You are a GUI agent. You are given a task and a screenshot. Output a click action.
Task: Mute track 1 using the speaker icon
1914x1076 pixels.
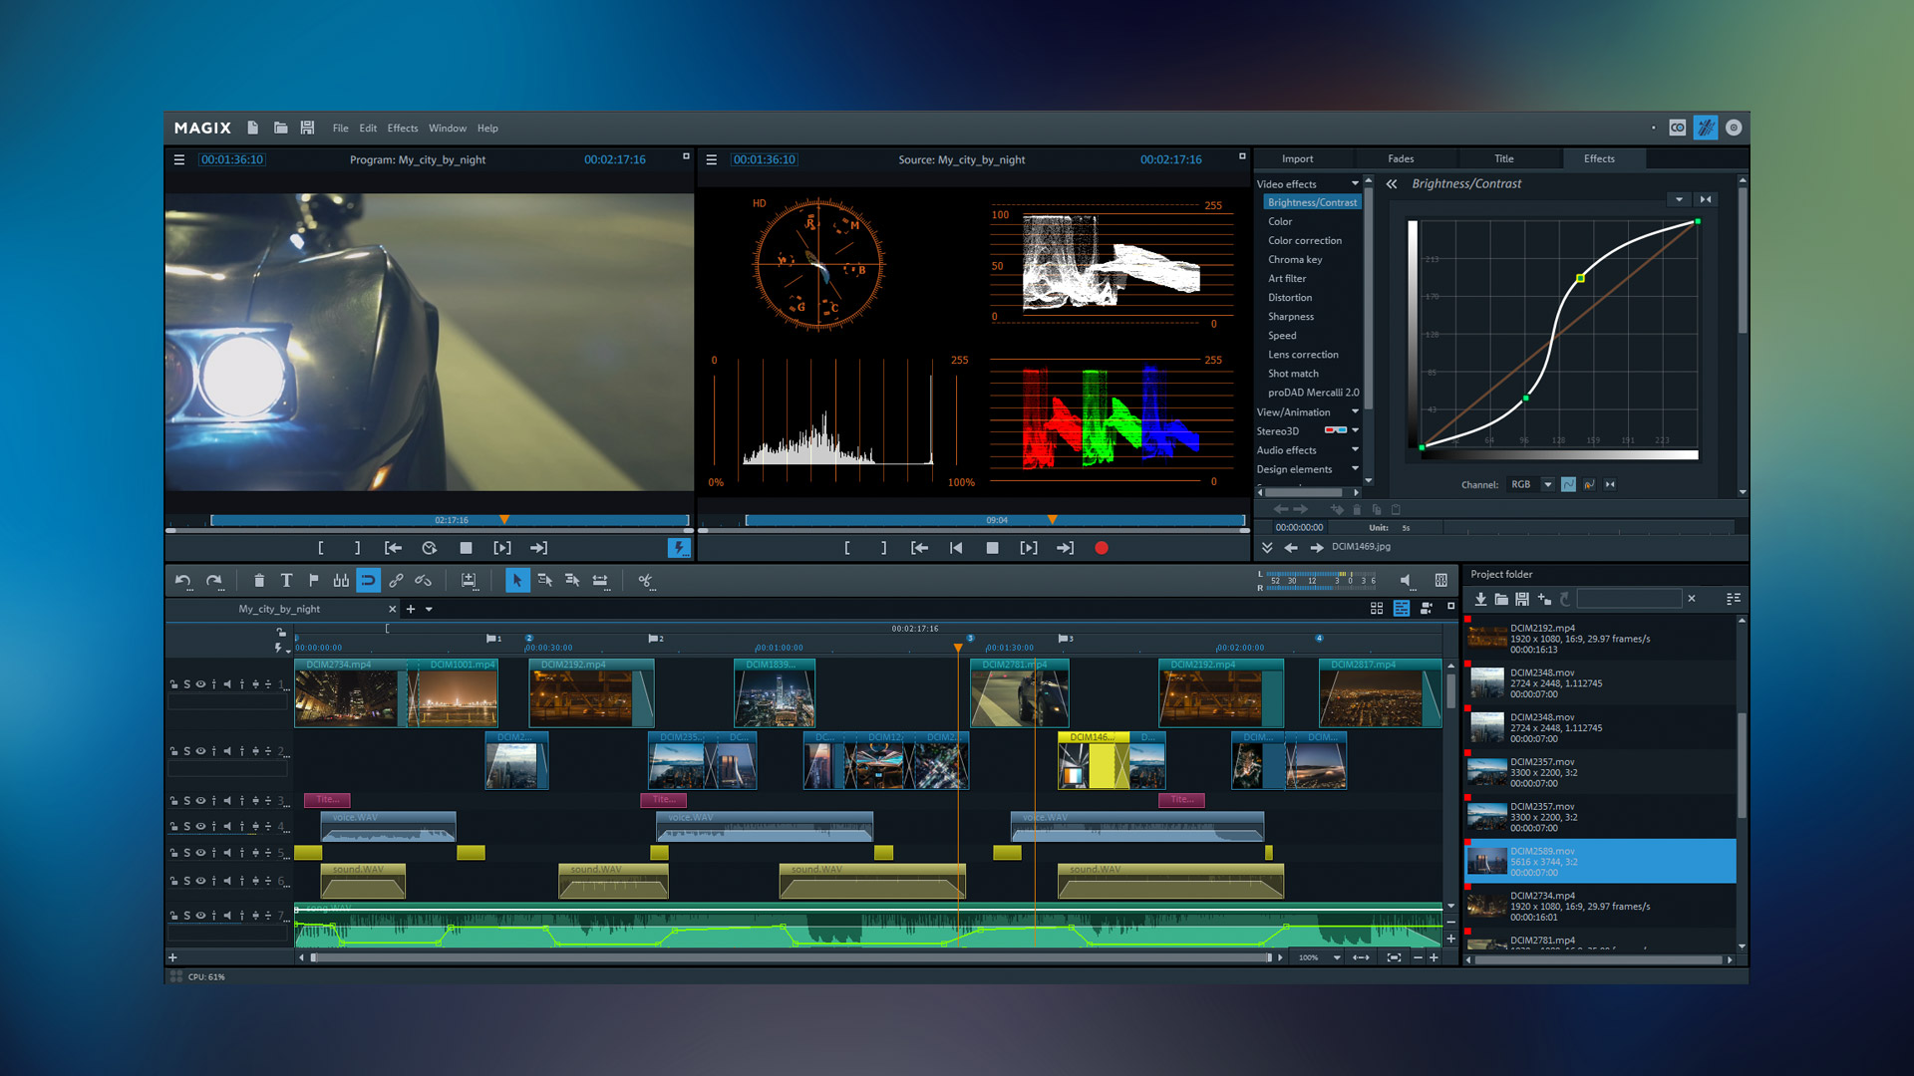pos(226,684)
